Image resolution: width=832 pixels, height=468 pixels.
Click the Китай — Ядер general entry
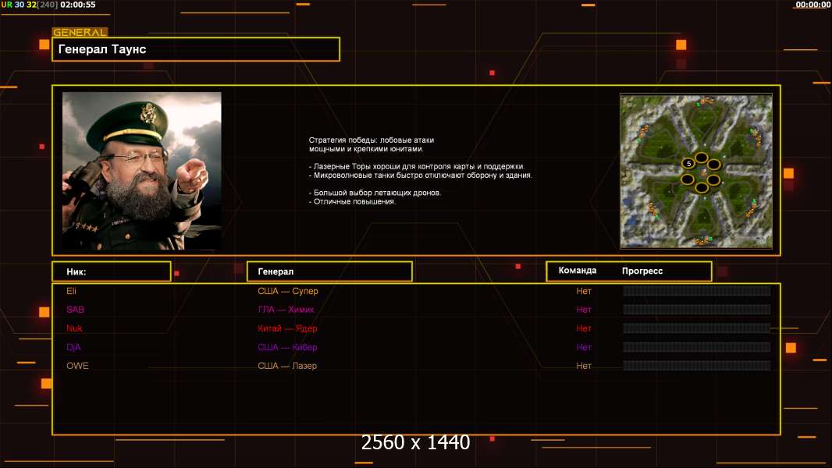[287, 328]
